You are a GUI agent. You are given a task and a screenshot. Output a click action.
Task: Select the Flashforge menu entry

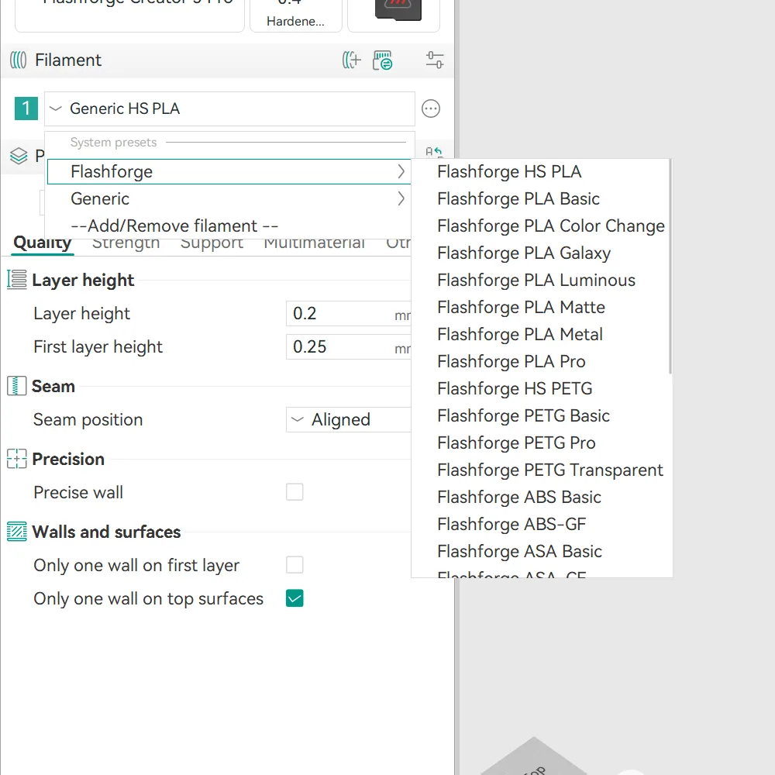(229, 171)
